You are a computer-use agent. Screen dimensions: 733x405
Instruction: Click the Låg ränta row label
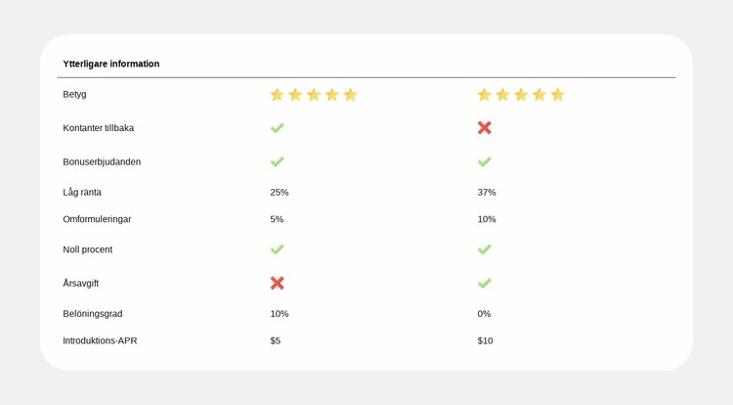(x=82, y=192)
